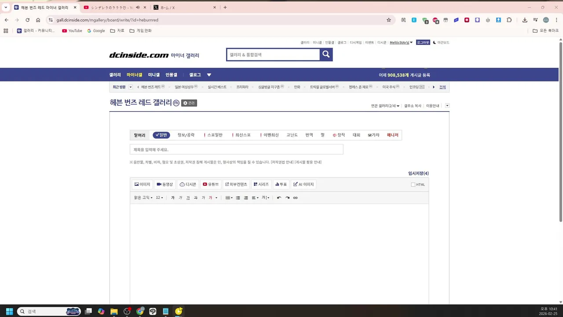
Task: Open Chrome extensions puzzle icon
Action: 509,20
